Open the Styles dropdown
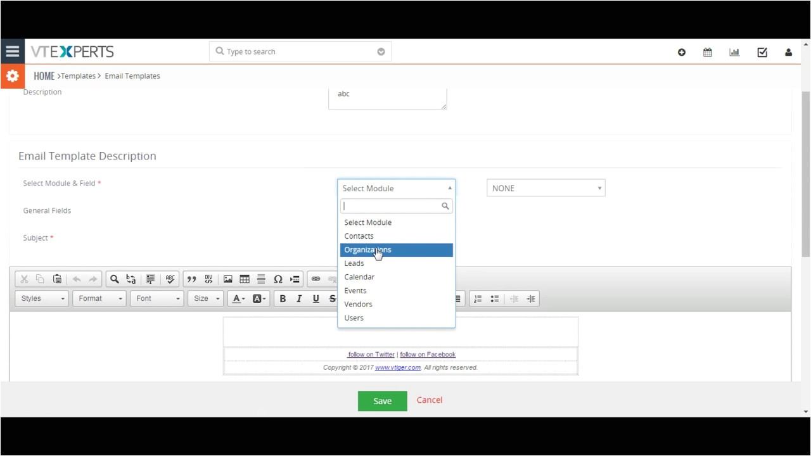 click(41, 299)
